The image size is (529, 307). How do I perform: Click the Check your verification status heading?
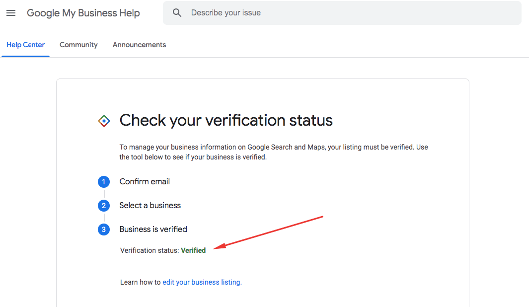tap(226, 120)
